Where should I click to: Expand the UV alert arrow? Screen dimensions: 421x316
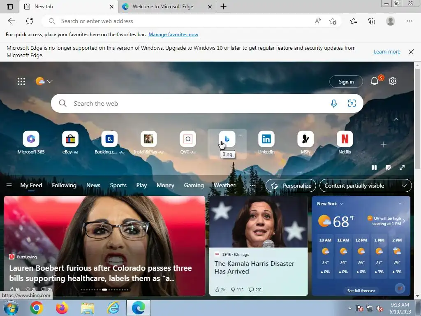[x=404, y=221]
